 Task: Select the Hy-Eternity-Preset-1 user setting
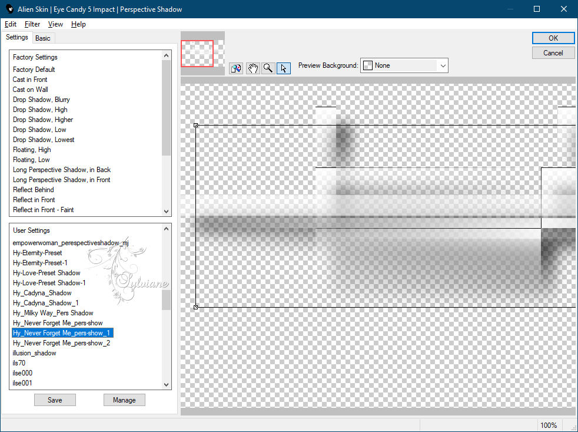click(x=40, y=262)
